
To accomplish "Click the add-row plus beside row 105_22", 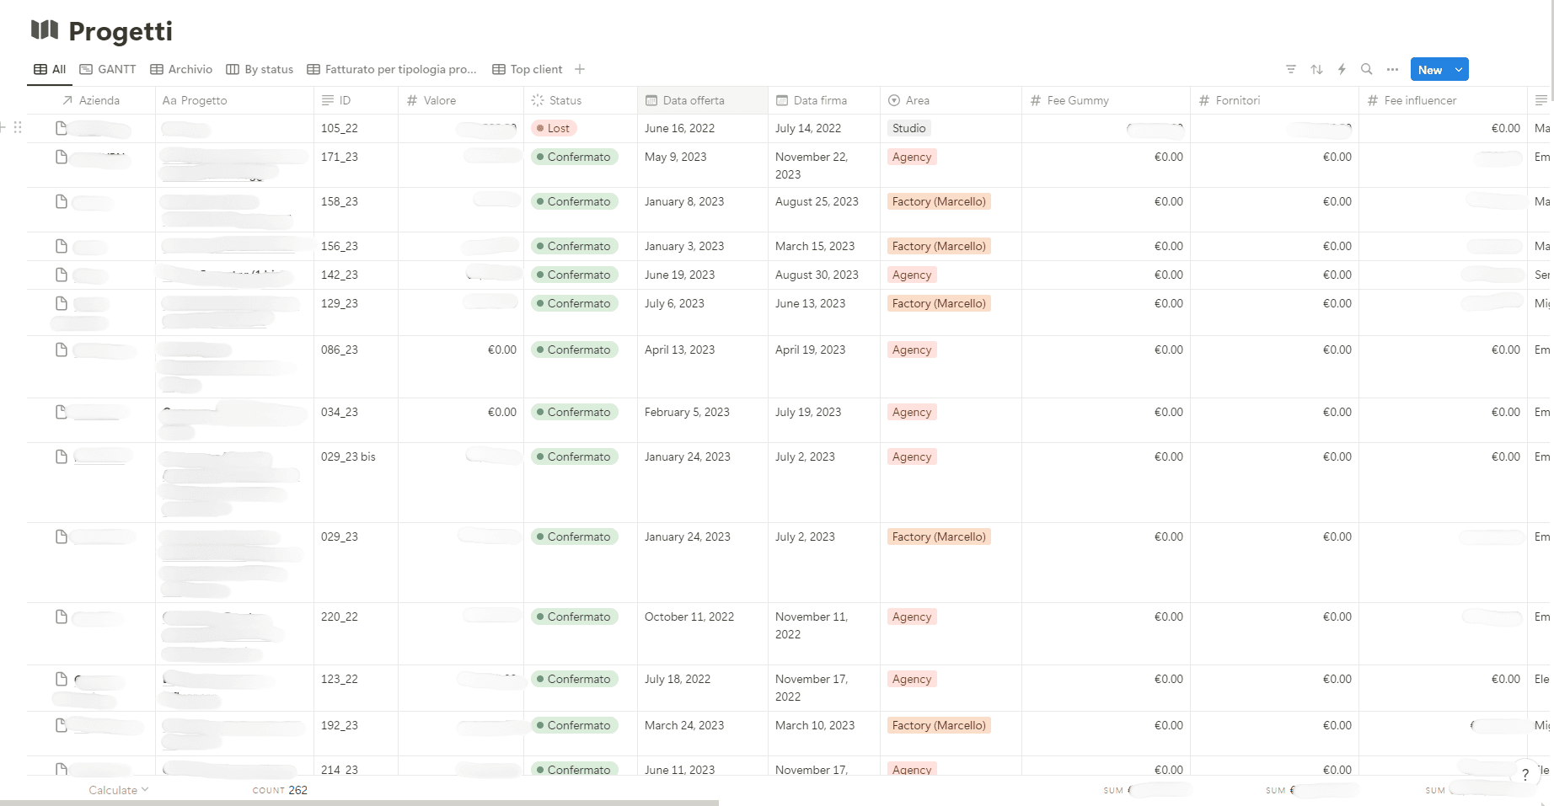I will (3, 127).
